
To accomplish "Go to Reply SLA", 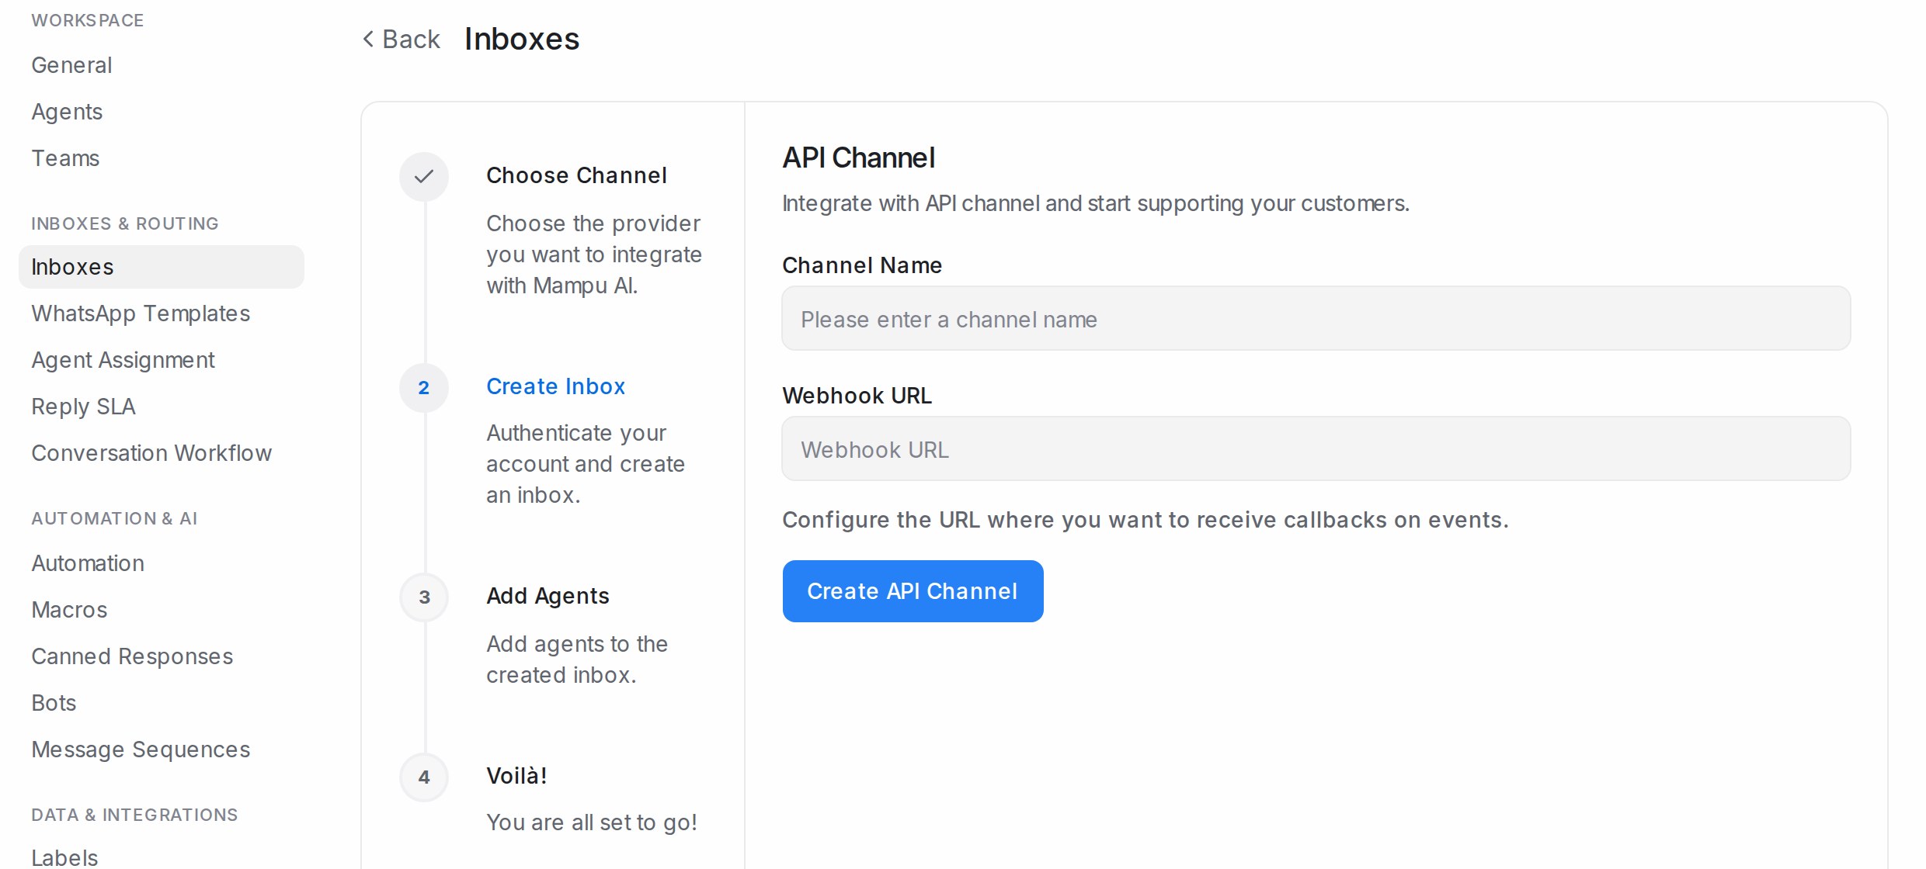I will click(x=83, y=407).
